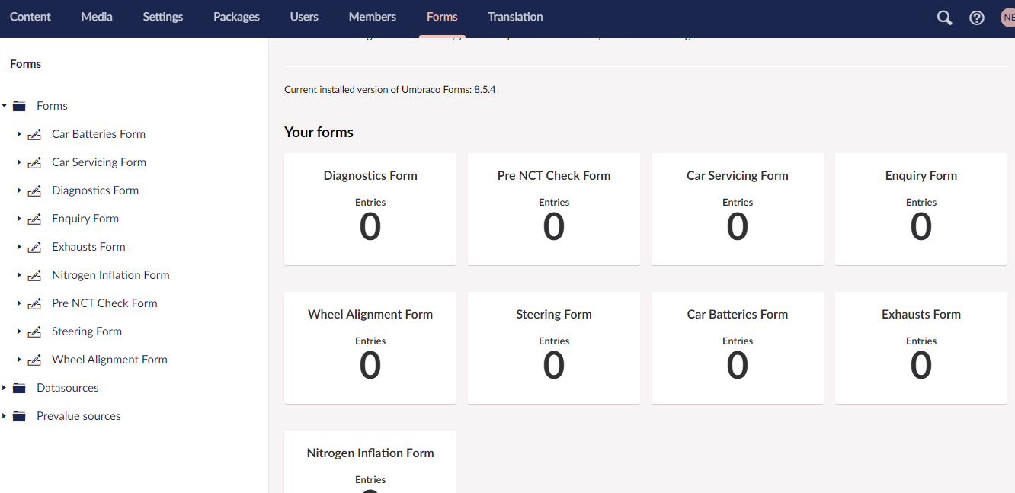Screen dimensions: 1015x493
Task: Click the Steering Form tree icon
Action: coord(34,332)
